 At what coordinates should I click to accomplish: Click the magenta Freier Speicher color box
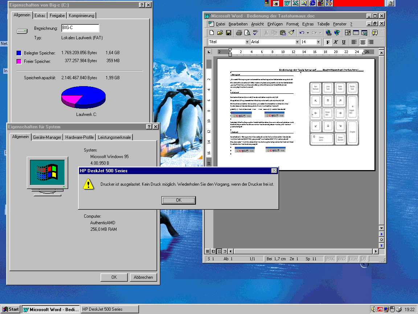coord(19,61)
